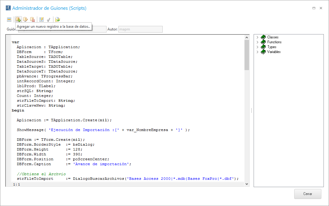
Task: Click the code editor scrollbar down arrow
Action: 247,184
